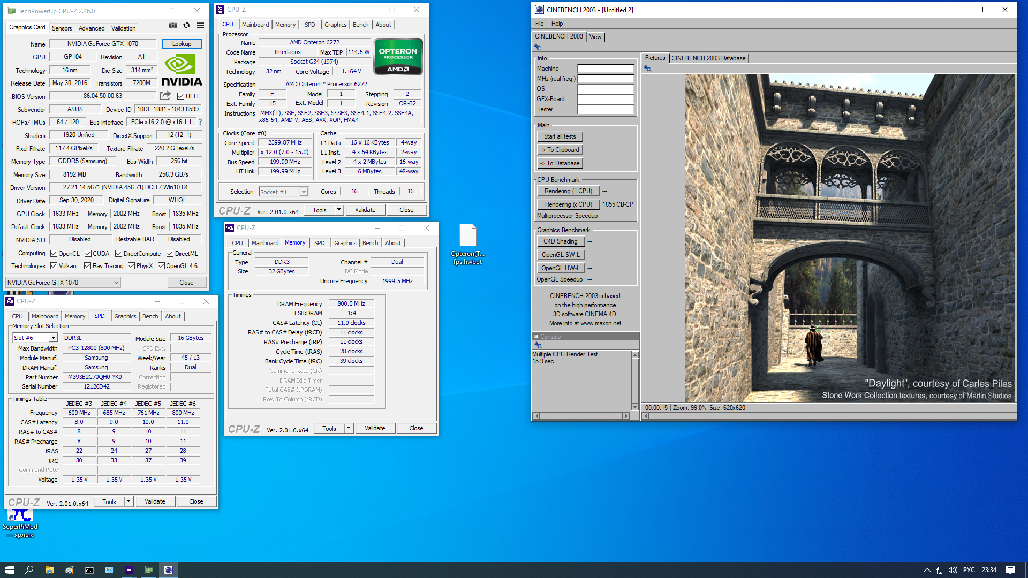Screen dimensions: 1028x578
Task: Click C4D Shading benchmark button
Action: [x=560, y=241]
